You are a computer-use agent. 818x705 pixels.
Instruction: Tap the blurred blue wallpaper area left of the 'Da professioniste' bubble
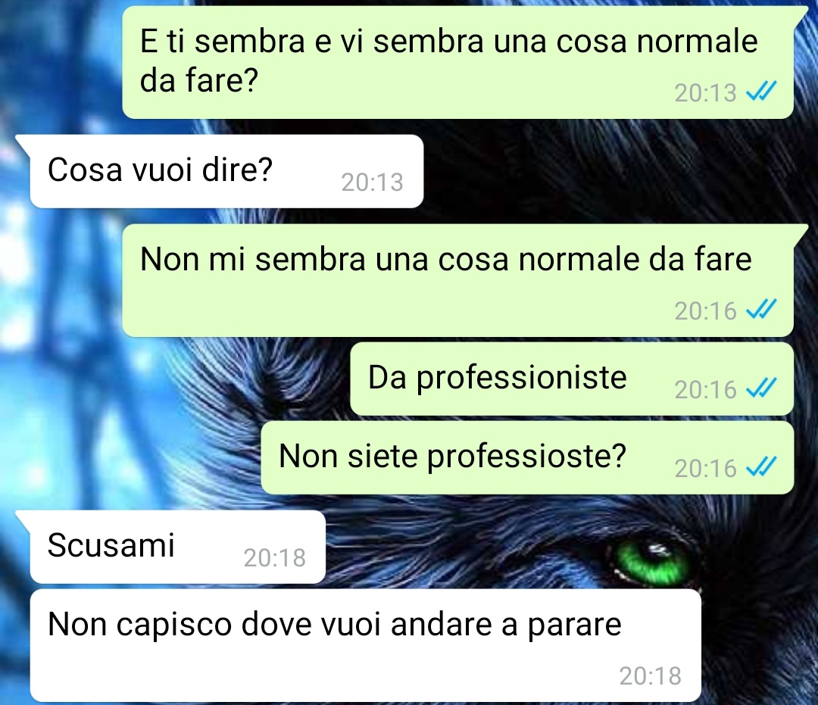172,379
